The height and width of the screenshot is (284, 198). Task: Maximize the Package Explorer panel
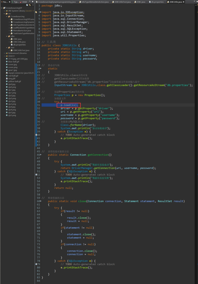pos(33,2)
